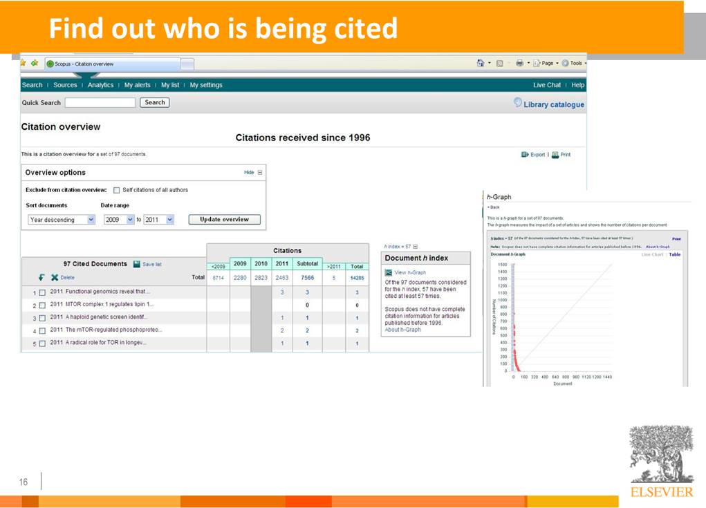
Task: Select checkbox for document 3
Action: click(x=41, y=318)
